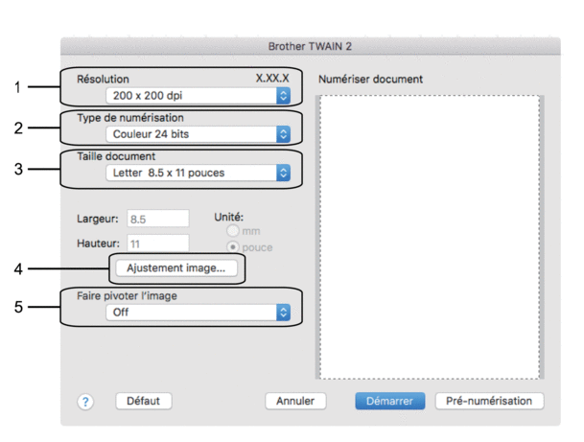Click the Numériser document label

(370, 80)
